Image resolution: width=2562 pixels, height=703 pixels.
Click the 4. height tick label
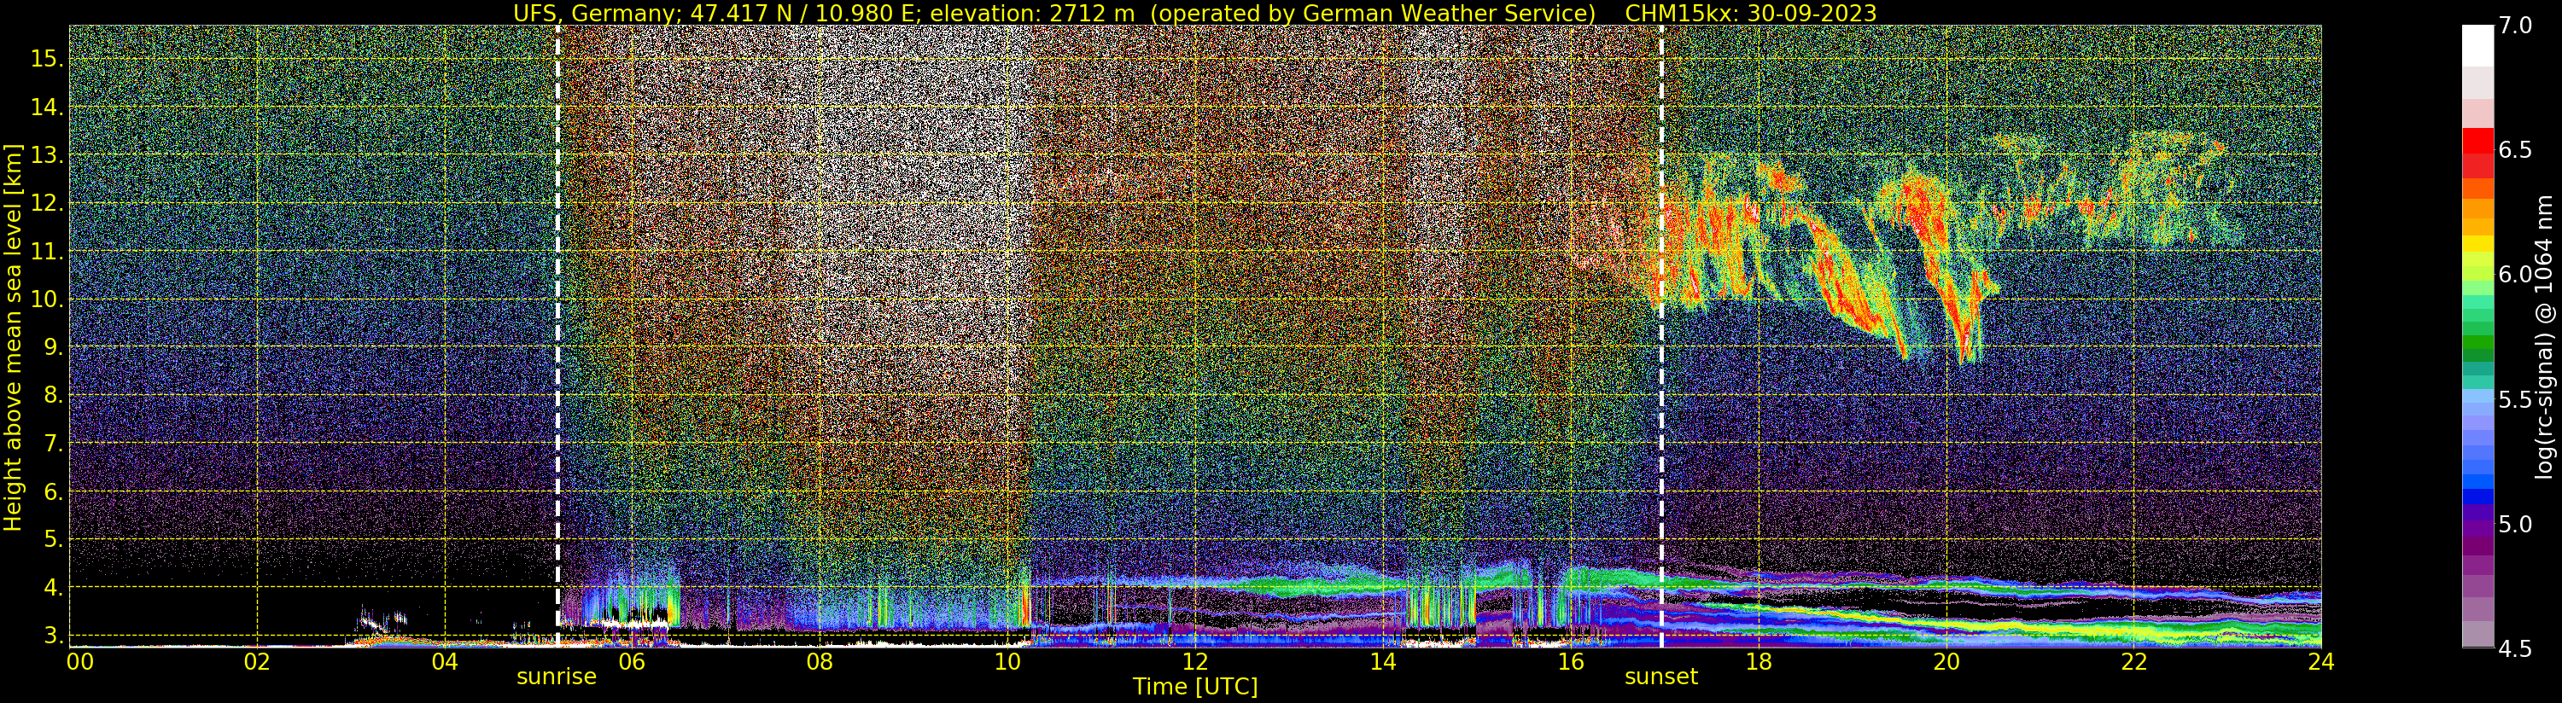pos(54,588)
